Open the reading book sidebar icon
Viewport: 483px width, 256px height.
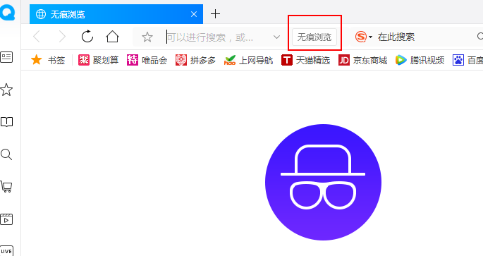coord(6,122)
